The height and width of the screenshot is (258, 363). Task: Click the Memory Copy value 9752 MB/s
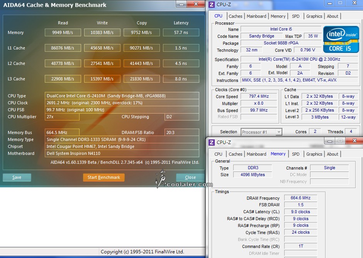coord(141,32)
